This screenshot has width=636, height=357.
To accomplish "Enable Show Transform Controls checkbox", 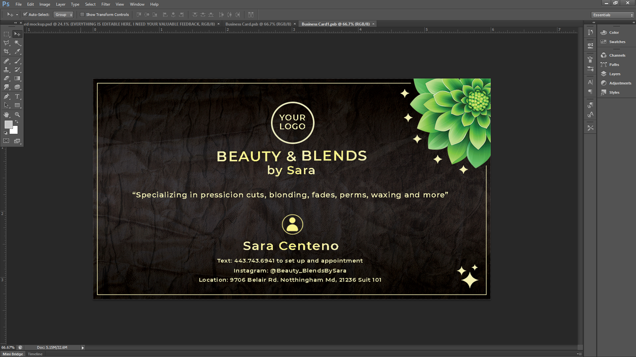I will [82, 15].
